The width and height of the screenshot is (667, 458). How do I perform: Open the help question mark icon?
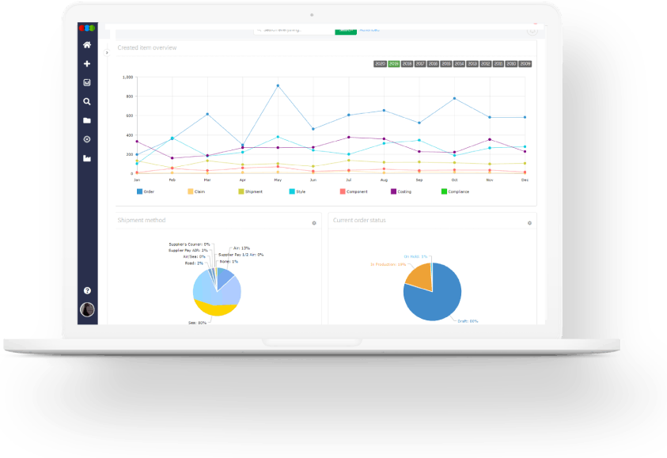87,290
